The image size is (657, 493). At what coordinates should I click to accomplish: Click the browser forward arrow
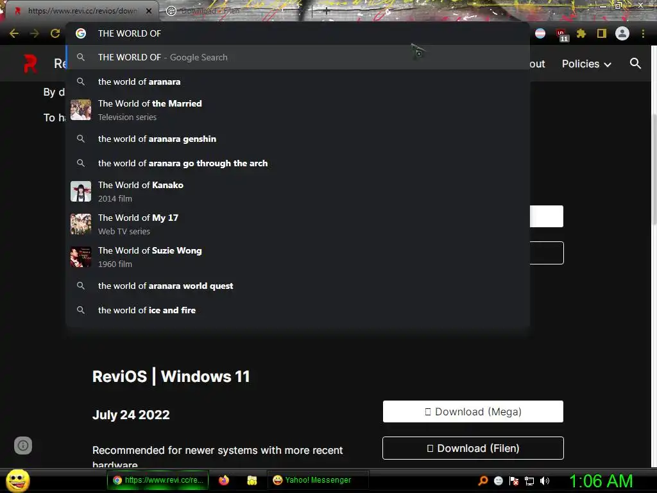coord(35,33)
